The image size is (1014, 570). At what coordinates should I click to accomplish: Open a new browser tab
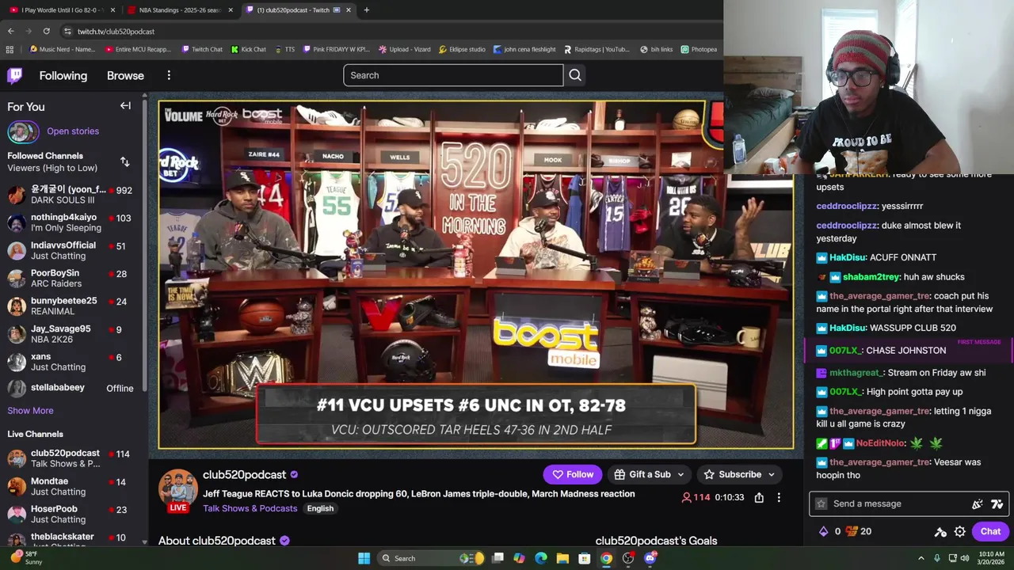coord(366,9)
